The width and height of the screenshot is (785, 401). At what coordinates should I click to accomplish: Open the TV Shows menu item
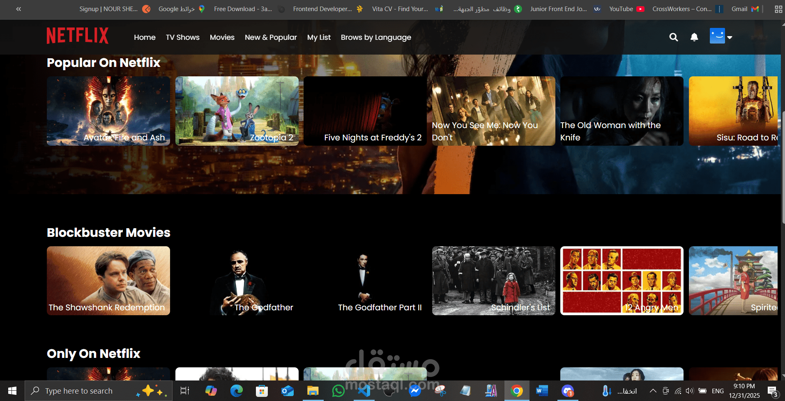(x=183, y=37)
